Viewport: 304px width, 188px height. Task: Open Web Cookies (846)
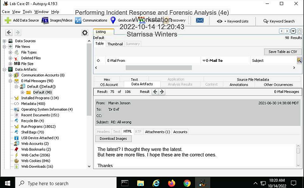point(36,161)
